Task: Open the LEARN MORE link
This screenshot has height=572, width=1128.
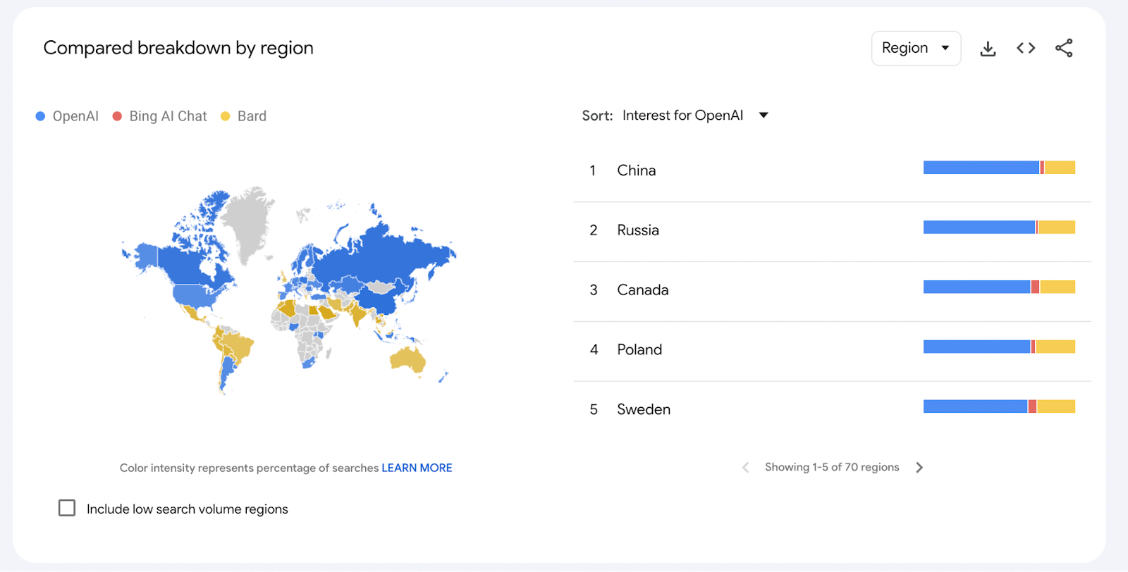Action: (x=417, y=468)
